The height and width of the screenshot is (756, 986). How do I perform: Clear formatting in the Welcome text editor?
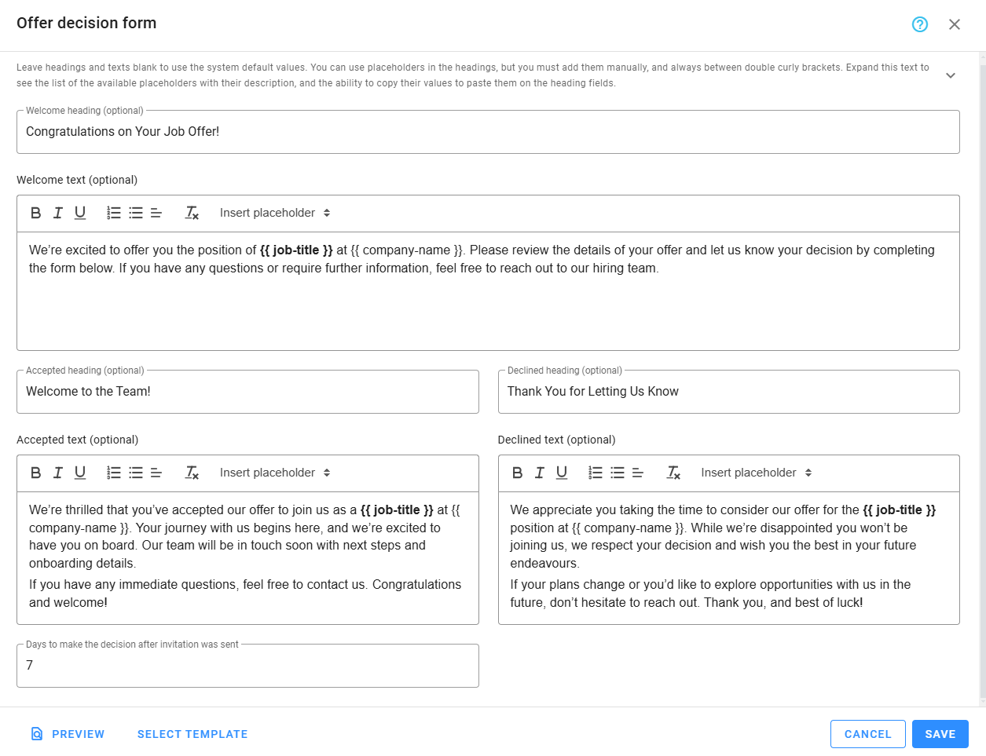point(191,212)
